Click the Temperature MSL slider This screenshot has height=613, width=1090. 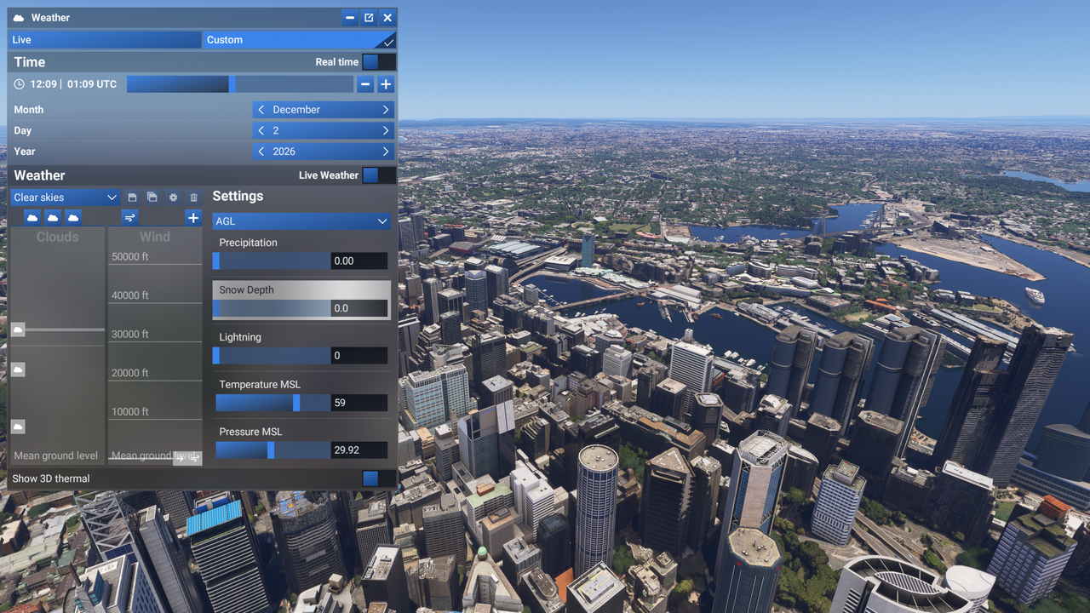[x=272, y=403]
